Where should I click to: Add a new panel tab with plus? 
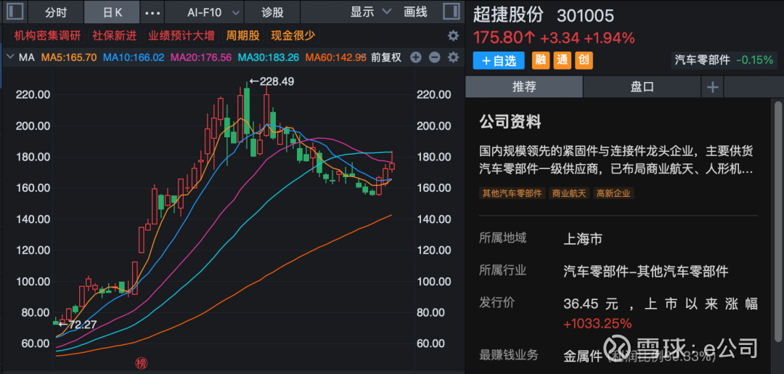(x=713, y=86)
